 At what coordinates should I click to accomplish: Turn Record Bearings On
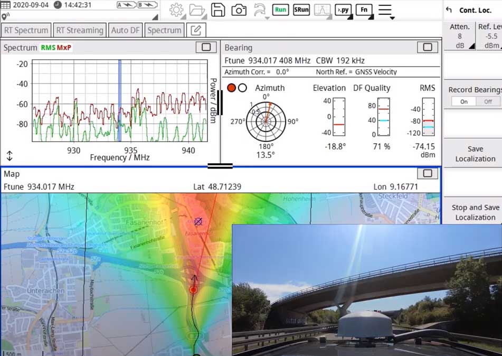463,101
